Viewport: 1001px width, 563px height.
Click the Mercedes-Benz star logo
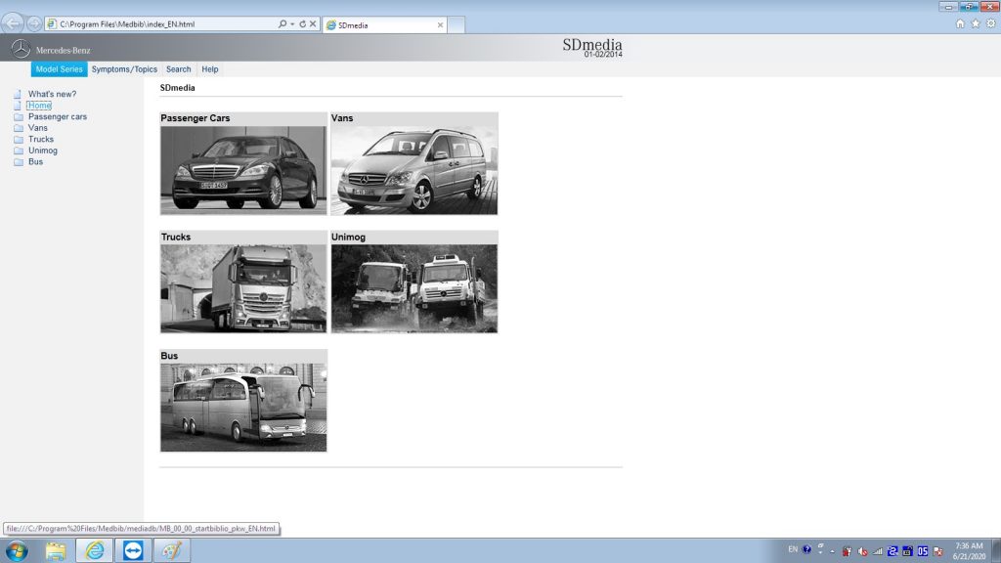(x=21, y=49)
